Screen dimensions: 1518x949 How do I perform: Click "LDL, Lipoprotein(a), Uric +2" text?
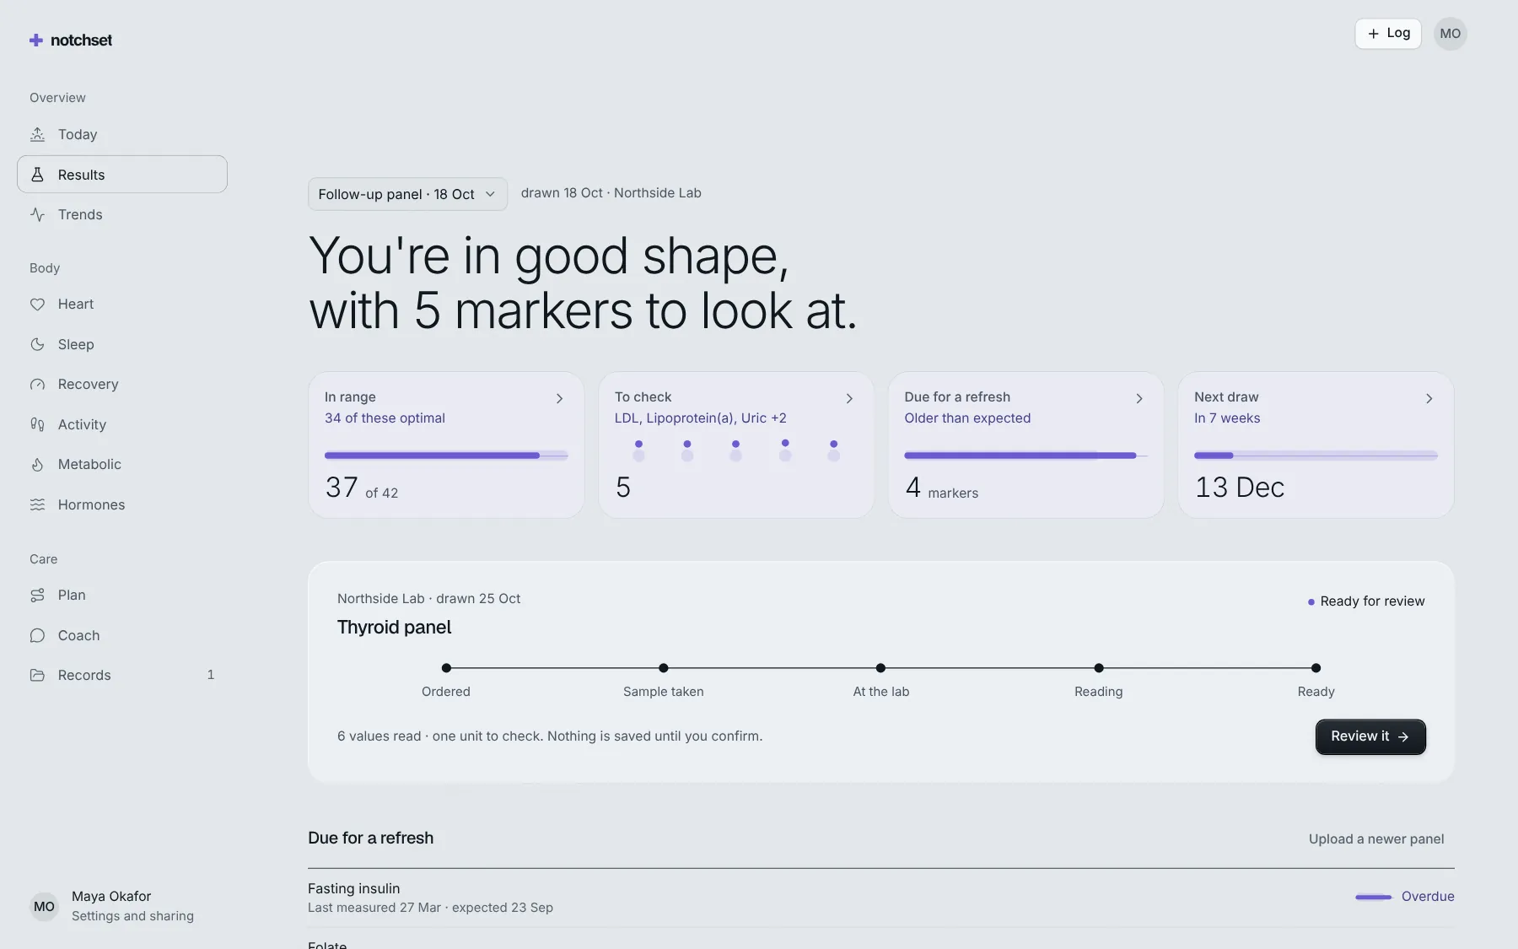[x=700, y=418]
